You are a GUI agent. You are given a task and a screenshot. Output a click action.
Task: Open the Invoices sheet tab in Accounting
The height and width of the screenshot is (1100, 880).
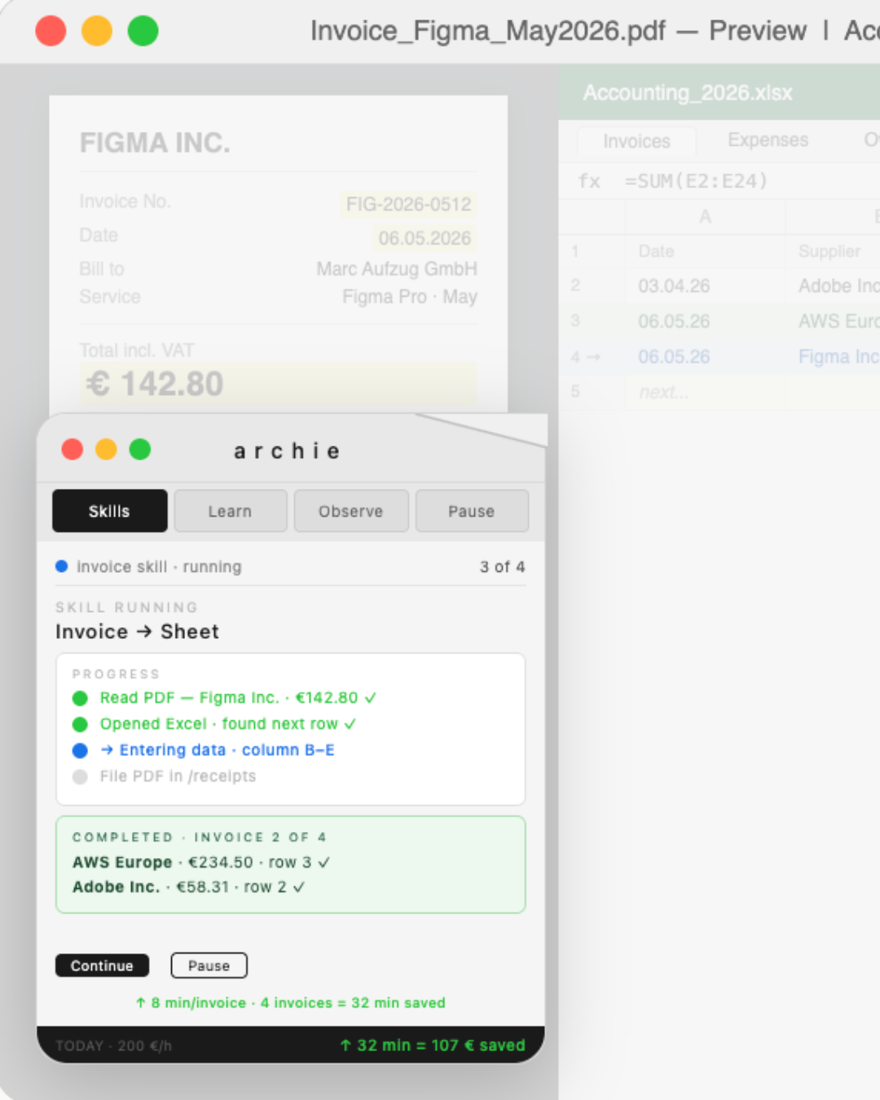[x=636, y=141]
